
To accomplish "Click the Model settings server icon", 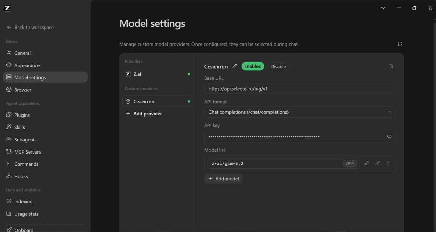I will 9,77.
